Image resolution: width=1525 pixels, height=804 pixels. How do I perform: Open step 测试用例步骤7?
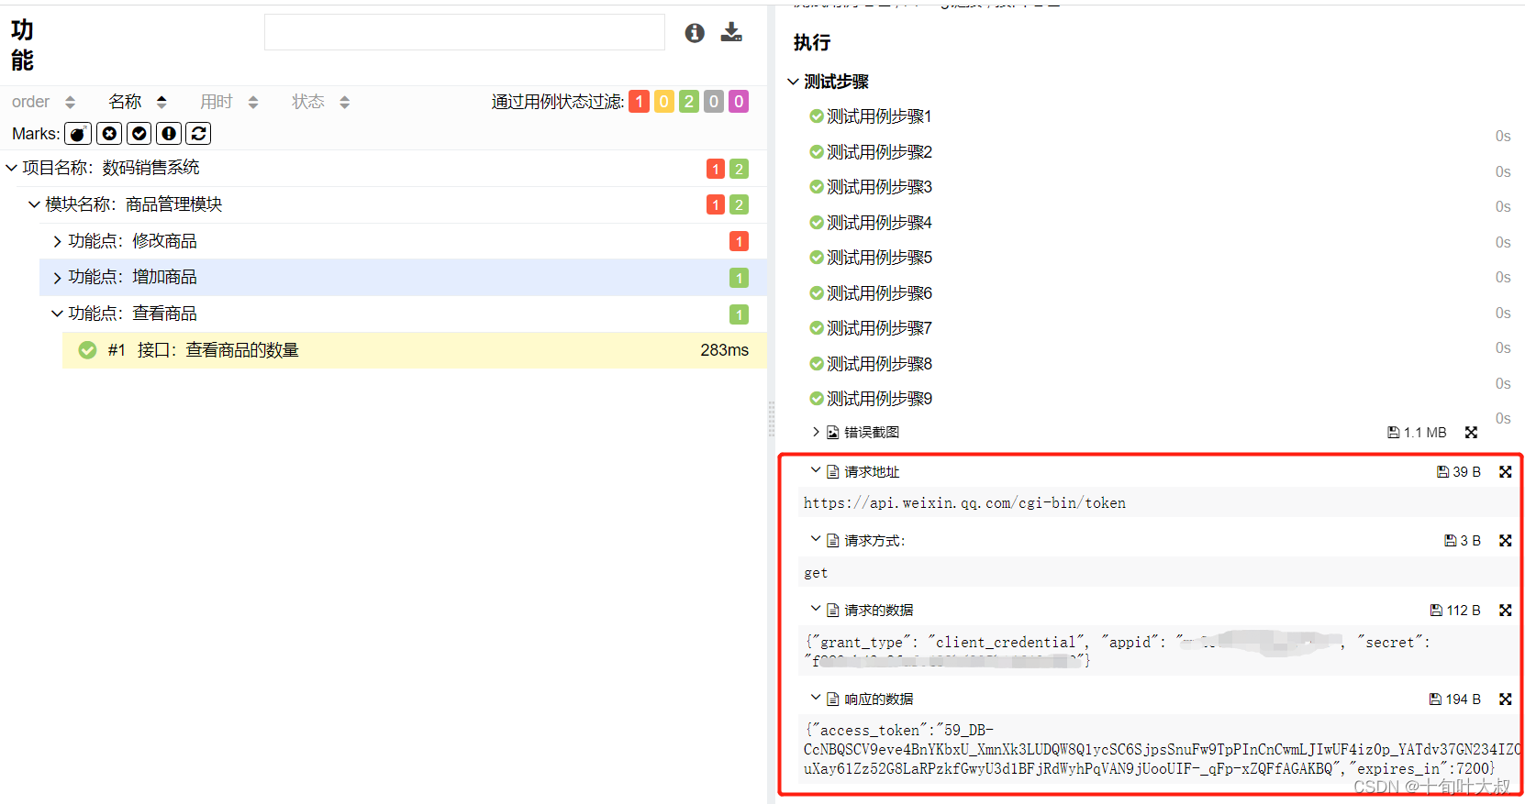coord(879,328)
